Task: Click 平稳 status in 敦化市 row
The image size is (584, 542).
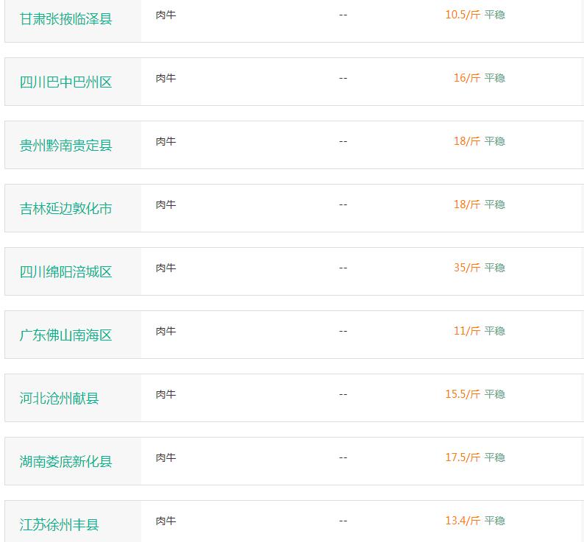Action: point(494,204)
